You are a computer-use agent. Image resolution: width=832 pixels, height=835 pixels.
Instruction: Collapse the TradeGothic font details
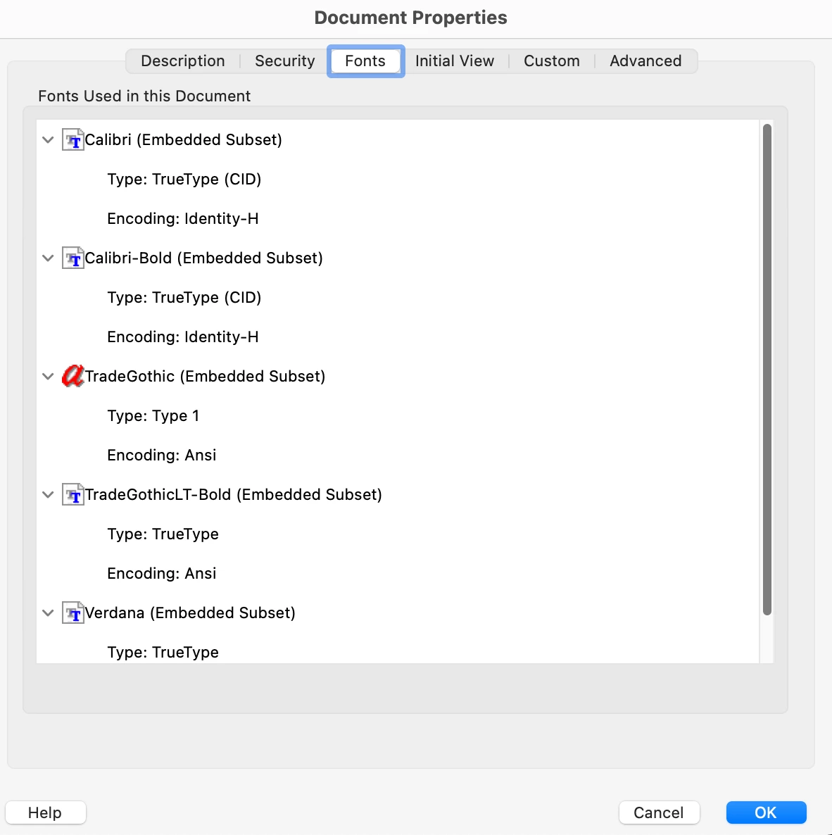click(x=48, y=377)
